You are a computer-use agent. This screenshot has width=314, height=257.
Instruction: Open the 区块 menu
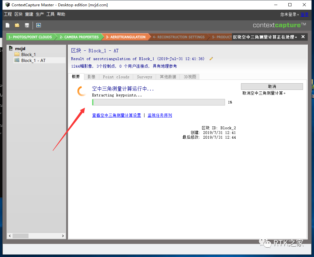click(x=18, y=14)
